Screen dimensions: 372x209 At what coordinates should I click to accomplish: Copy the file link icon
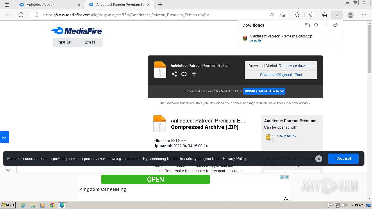point(184,74)
